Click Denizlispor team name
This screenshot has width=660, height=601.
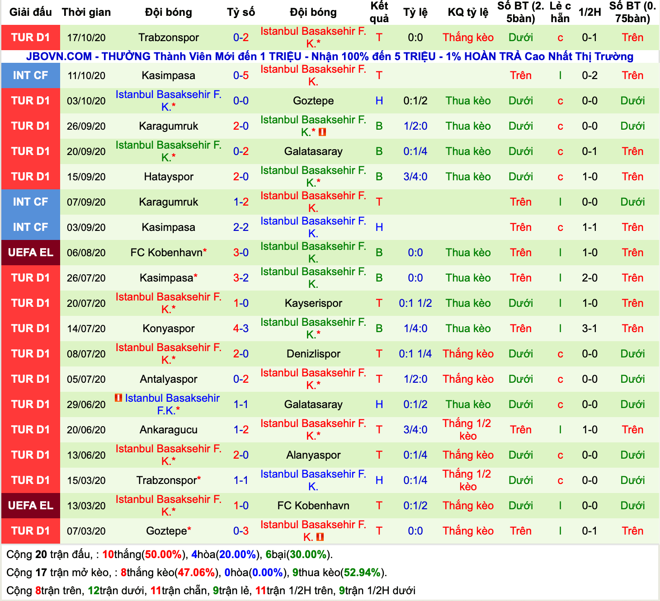[313, 354]
